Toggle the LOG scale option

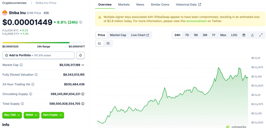coord(234,35)
